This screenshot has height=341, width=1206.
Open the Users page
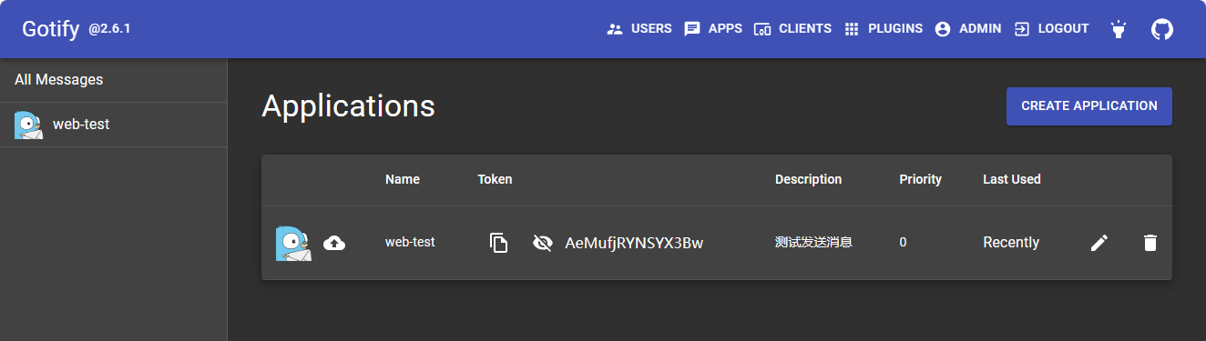tap(639, 29)
